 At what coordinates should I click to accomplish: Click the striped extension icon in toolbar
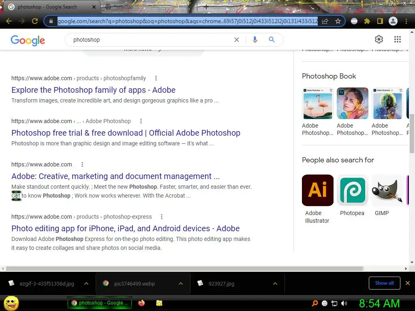354,21
